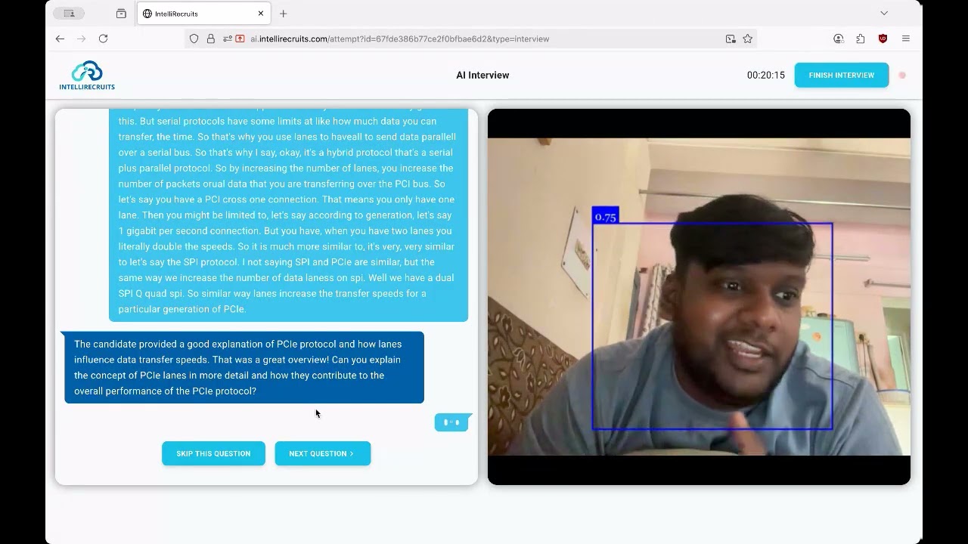
Task: Open the browser hamburger application menu
Action: coord(906,39)
